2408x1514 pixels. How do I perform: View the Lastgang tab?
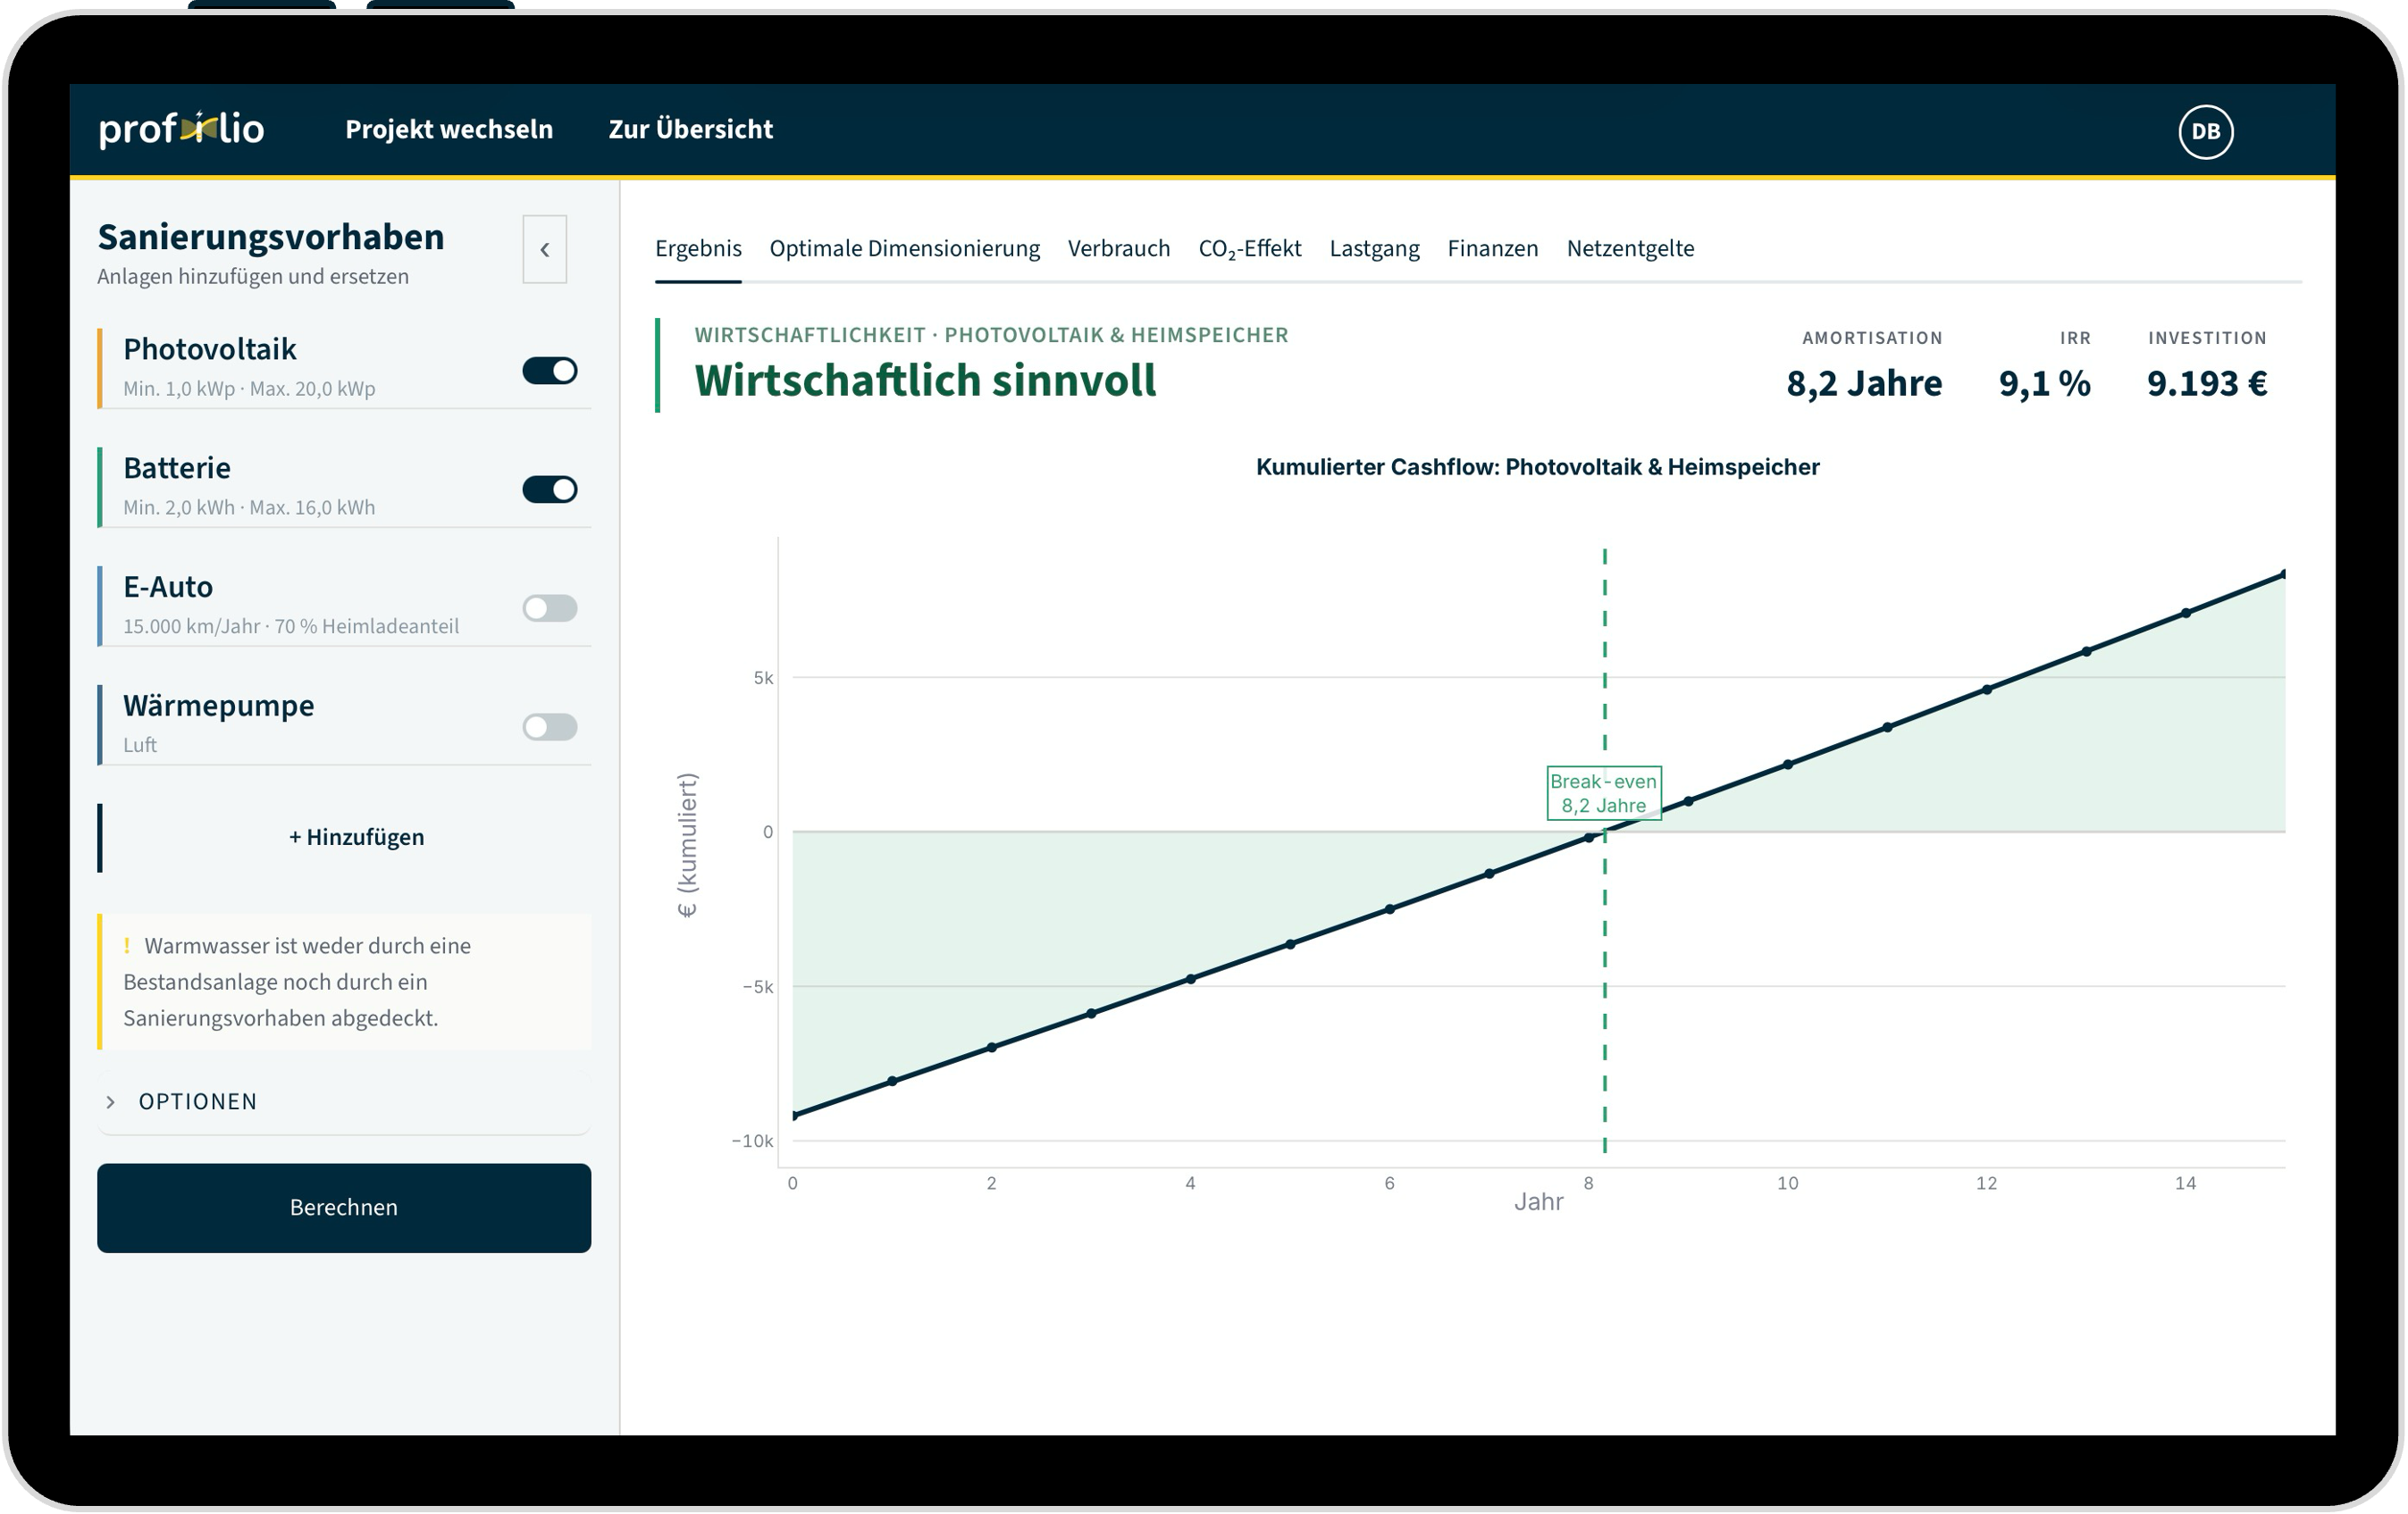tap(1374, 248)
